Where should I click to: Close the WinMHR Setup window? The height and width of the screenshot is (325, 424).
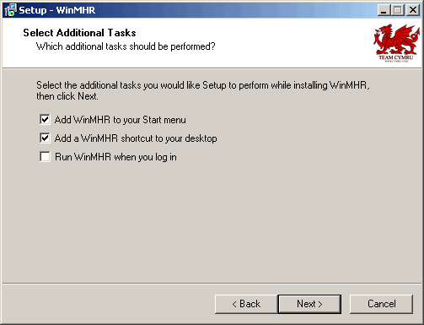pyautogui.click(x=413, y=10)
